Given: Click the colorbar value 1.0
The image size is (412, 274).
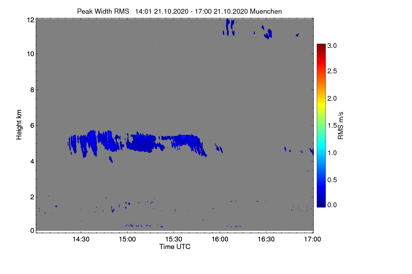Looking at the screenshot, I should tap(332, 153).
